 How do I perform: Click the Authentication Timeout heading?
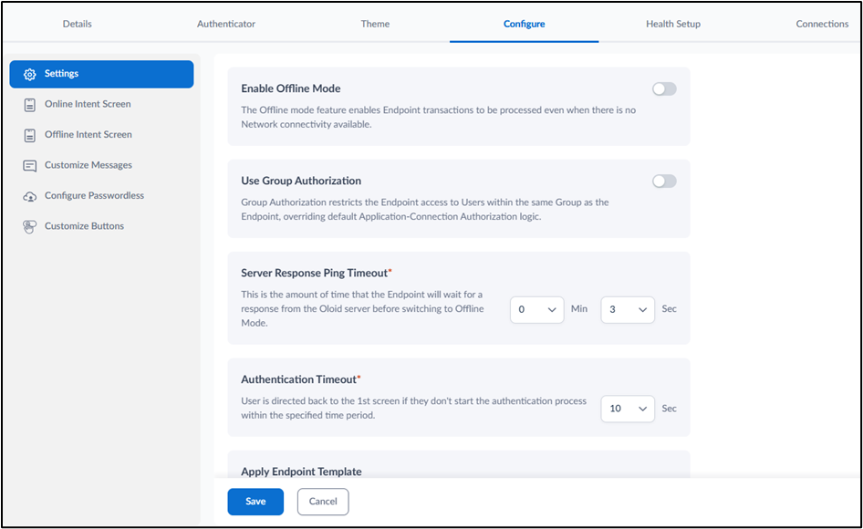pyautogui.click(x=299, y=379)
